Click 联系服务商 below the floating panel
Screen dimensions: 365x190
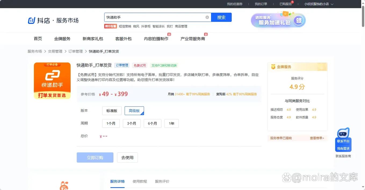tap(343, 156)
